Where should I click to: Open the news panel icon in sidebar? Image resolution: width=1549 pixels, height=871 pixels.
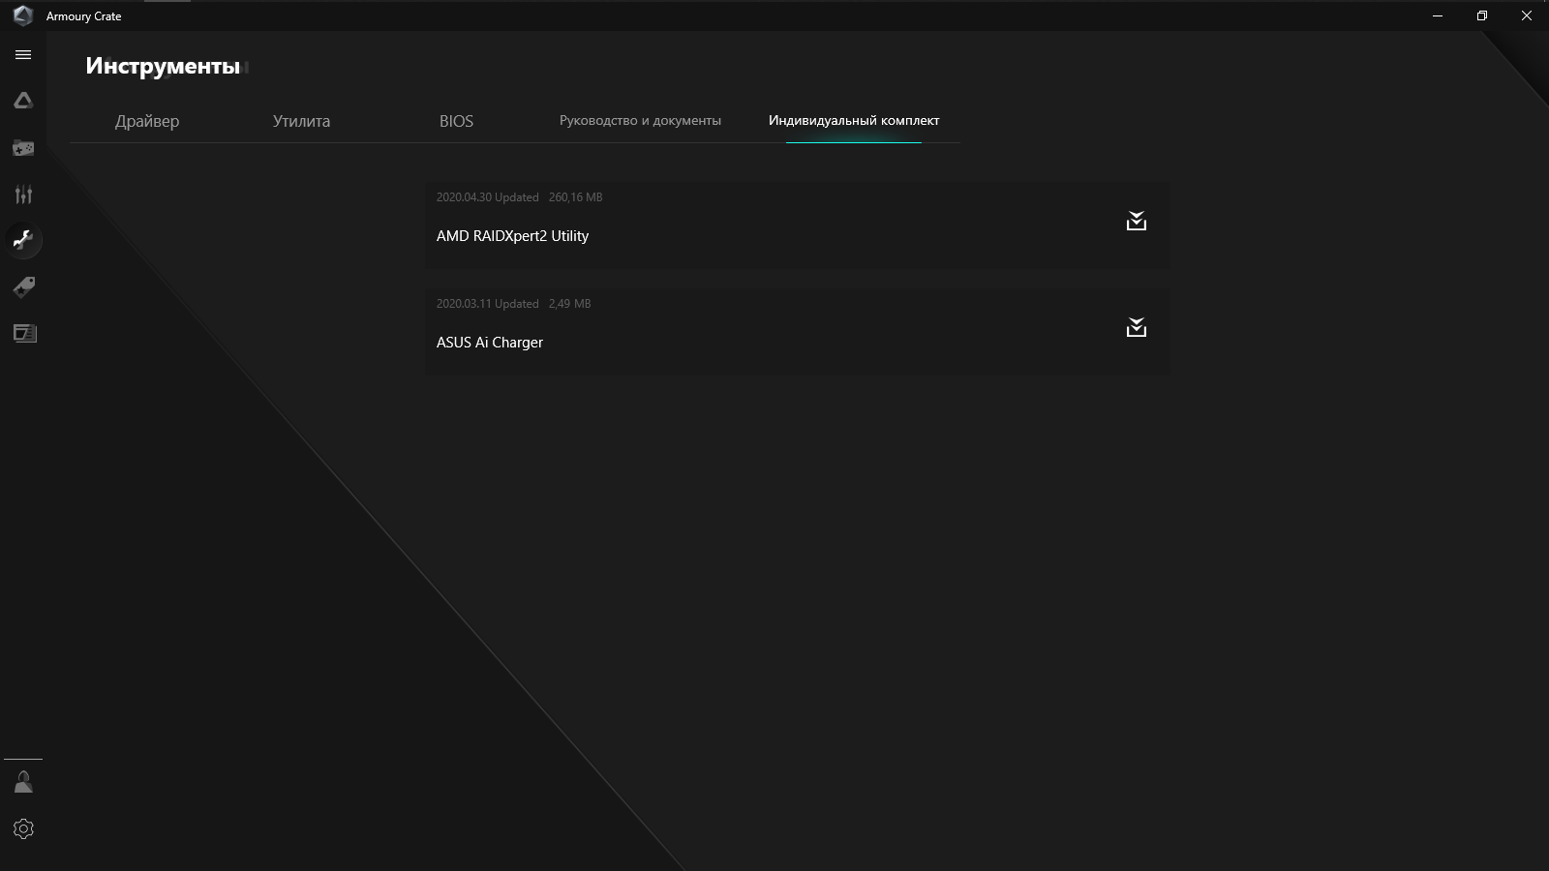pyautogui.click(x=24, y=333)
